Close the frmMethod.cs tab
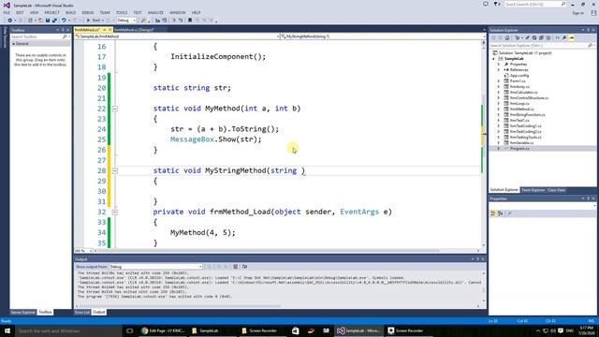 [x=110, y=29]
